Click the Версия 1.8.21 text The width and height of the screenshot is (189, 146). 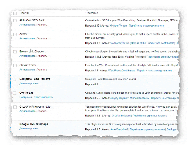point(93,116)
